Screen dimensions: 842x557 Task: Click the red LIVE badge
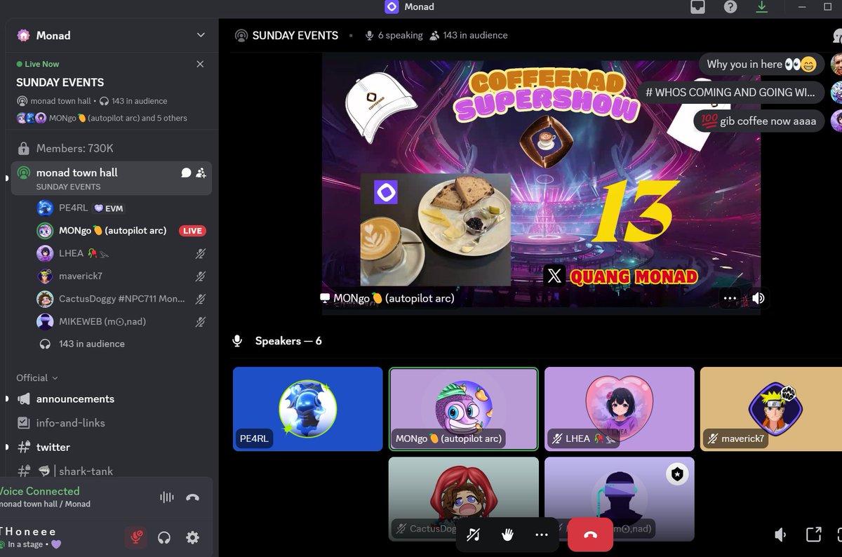[x=192, y=231]
